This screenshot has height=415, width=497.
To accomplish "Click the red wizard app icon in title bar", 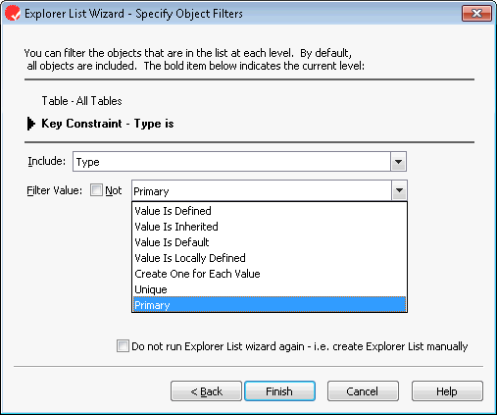I will point(13,14).
